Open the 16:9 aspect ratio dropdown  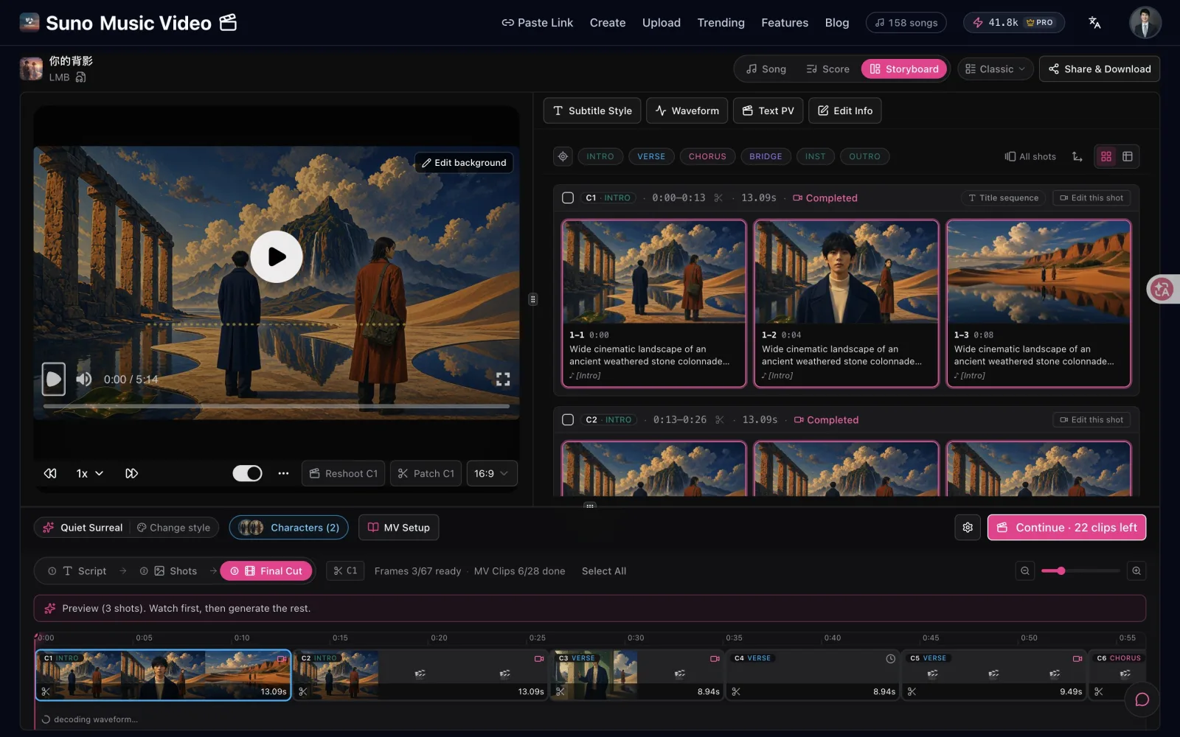(491, 473)
